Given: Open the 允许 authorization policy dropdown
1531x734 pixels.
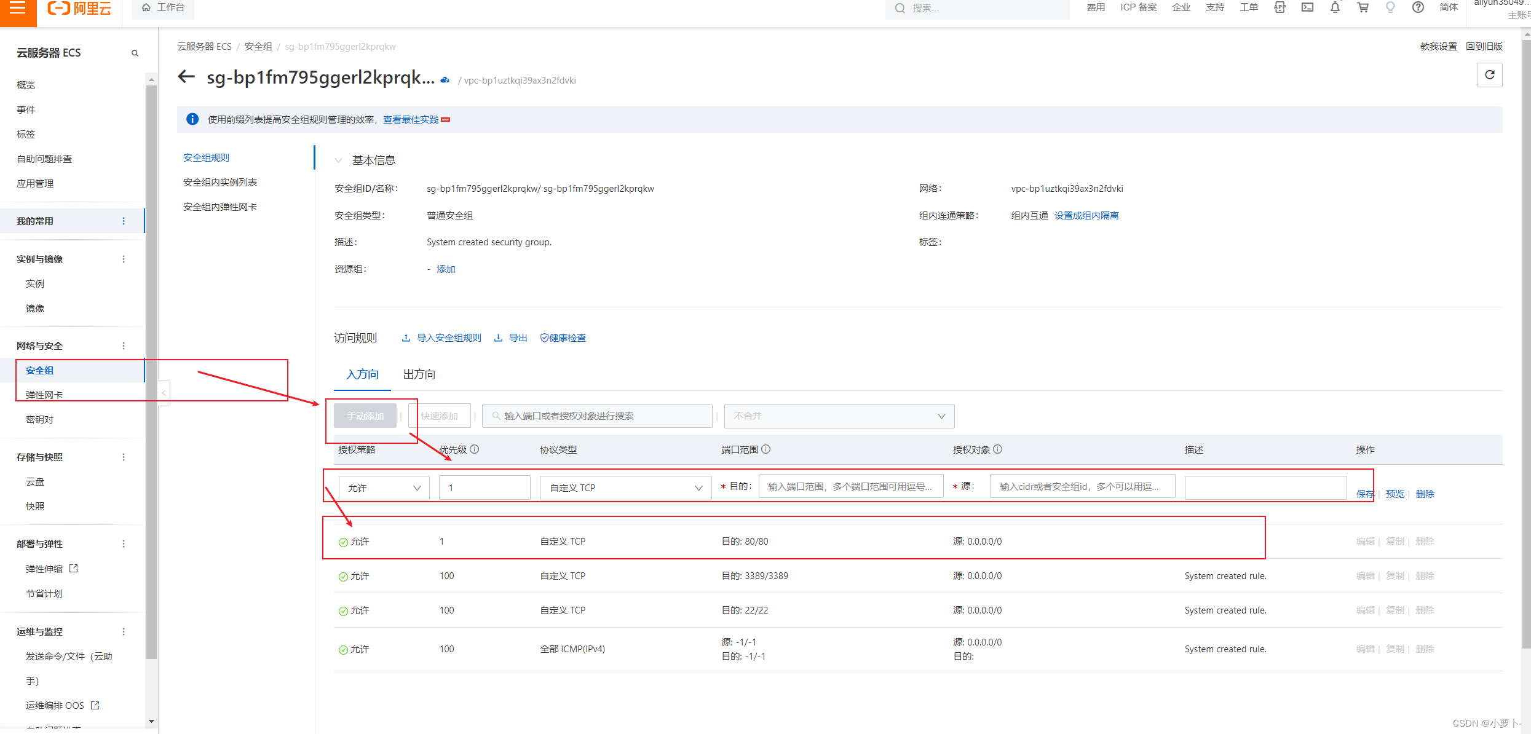Looking at the screenshot, I should tap(384, 487).
